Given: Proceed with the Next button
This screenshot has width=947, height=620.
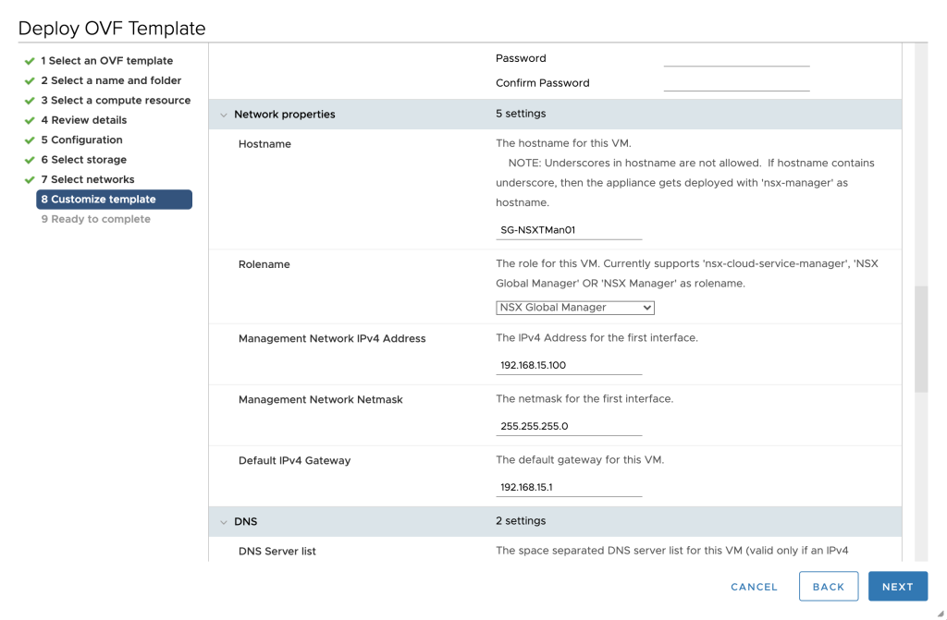Looking at the screenshot, I should pyautogui.click(x=898, y=586).
